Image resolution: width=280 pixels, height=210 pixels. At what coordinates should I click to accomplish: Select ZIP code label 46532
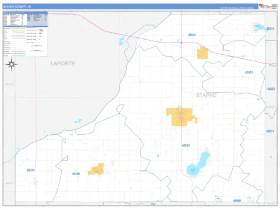click(x=192, y=35)
